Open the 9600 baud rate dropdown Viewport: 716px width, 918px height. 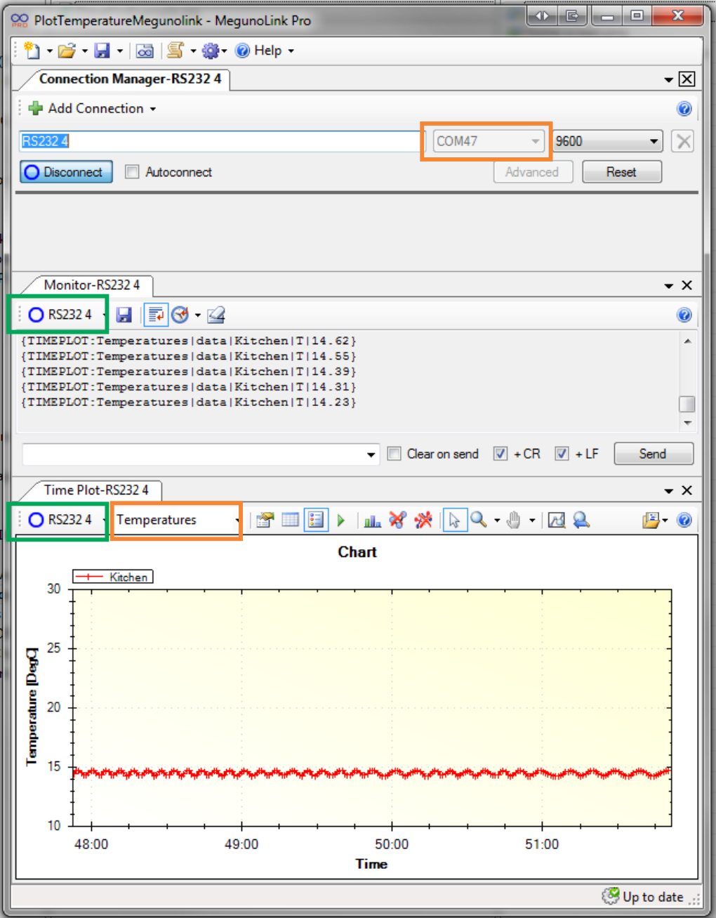tap(654, 140)
